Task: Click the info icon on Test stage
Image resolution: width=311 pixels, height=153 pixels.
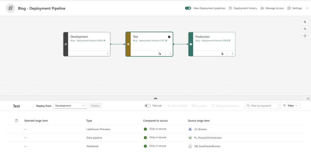Action: [169, 37]
